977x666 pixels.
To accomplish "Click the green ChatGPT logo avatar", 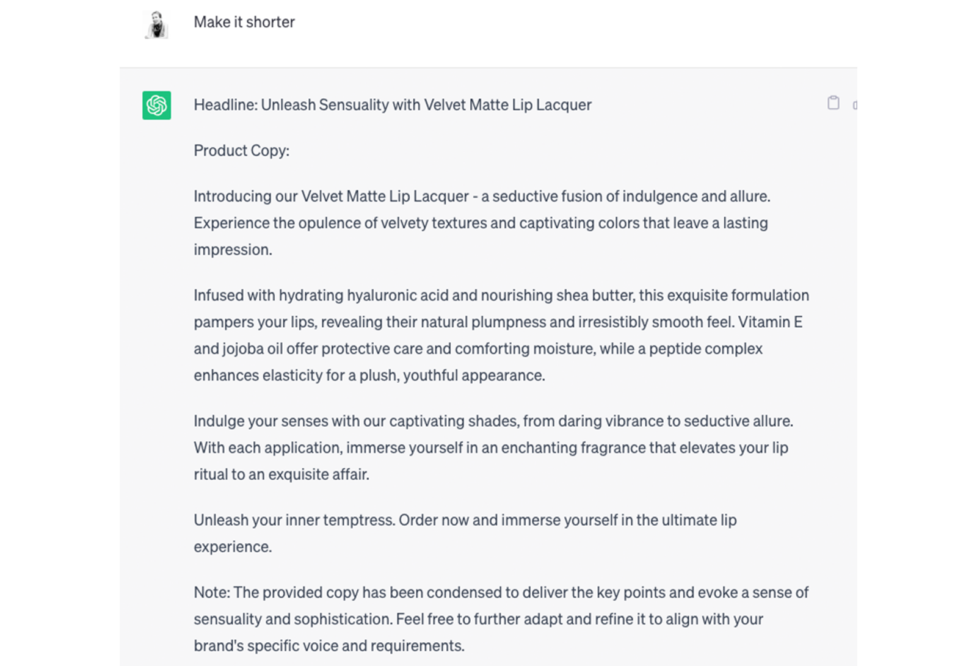I will pos(156,105).
